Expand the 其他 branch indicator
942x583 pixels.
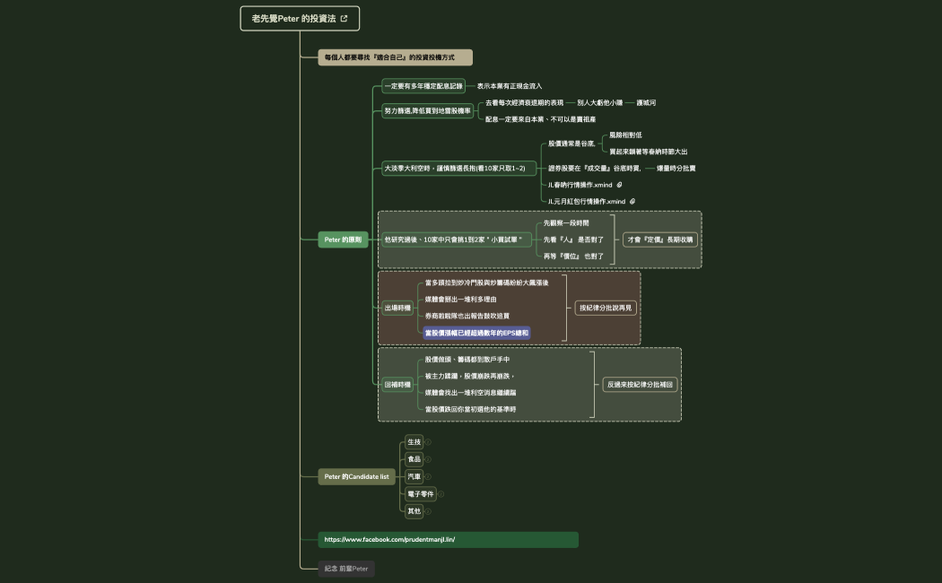click(x=428, y=511)
